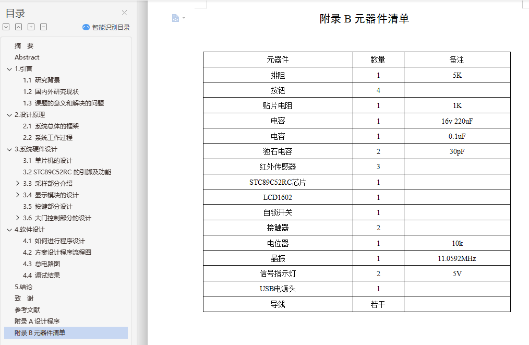Click the 电位器 cell
The image size is (529, 345).
pyautogui.click(x=278, y=243)
